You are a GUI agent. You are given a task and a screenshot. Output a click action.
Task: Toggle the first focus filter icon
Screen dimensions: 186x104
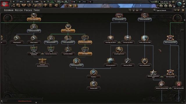pyautogui.click(x=130, y=10)
